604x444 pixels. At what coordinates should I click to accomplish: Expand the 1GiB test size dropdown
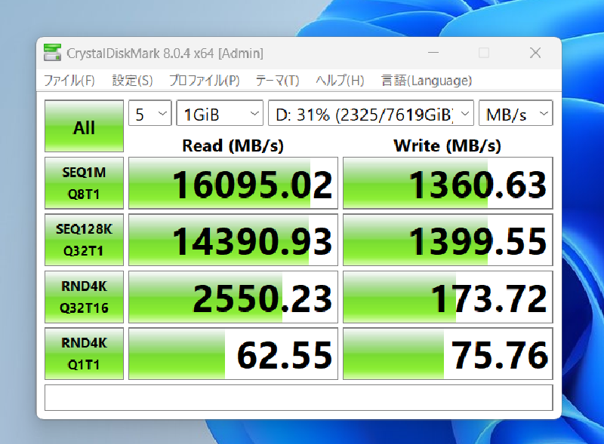[x=219, y=115]
